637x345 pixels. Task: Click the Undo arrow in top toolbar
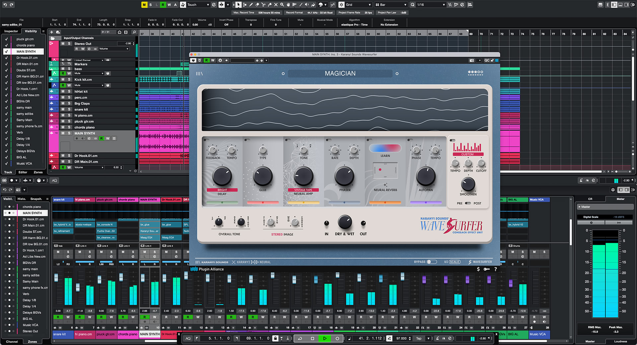(5, 5)
